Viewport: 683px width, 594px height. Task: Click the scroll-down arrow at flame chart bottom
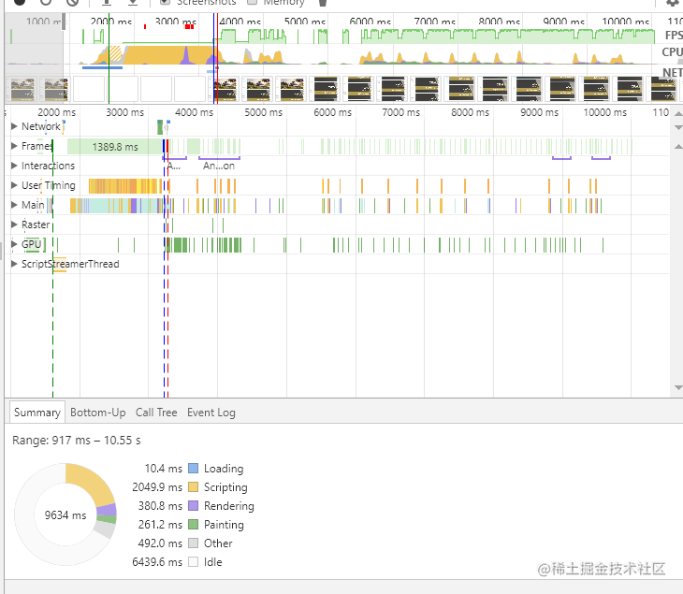[x=678, y=387]
